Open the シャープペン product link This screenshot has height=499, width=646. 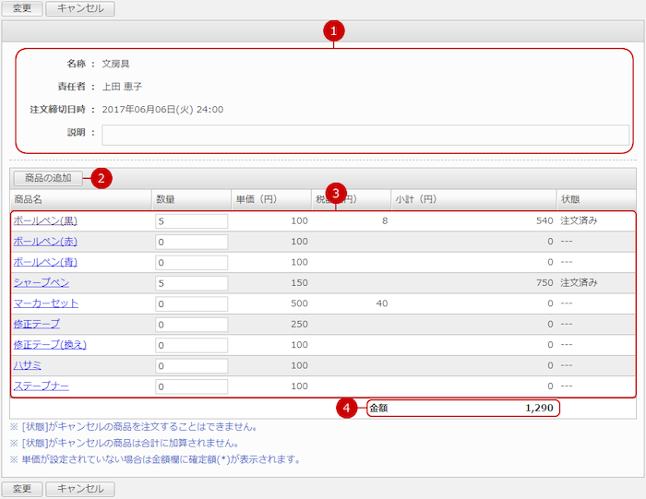[41, 282]
